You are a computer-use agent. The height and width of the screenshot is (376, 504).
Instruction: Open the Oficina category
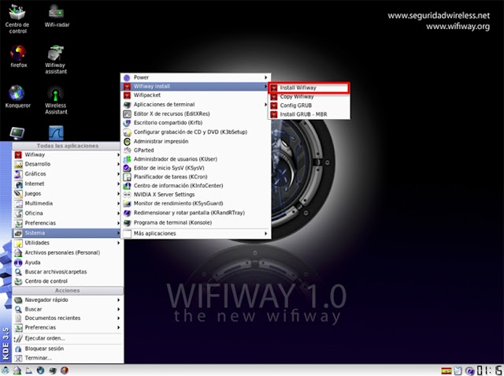click(x=66, y=214)
